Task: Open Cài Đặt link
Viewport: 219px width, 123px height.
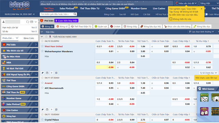Action: 147,14
